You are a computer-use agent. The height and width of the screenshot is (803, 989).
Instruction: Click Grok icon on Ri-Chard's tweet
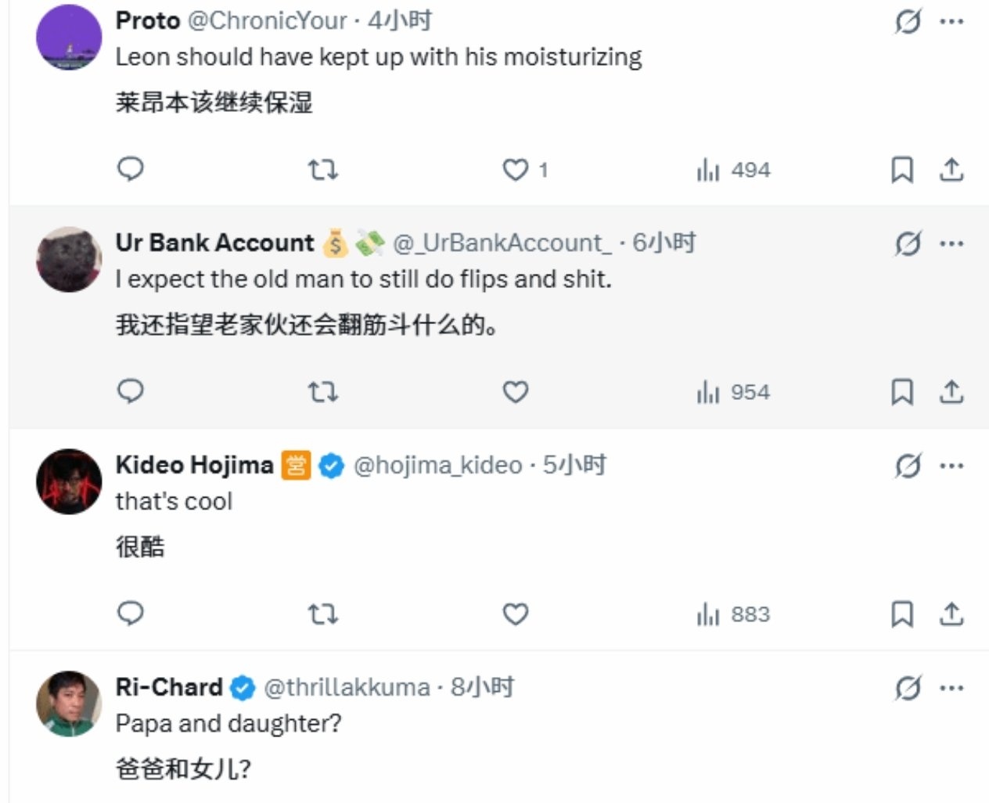(x=908, y=689)
